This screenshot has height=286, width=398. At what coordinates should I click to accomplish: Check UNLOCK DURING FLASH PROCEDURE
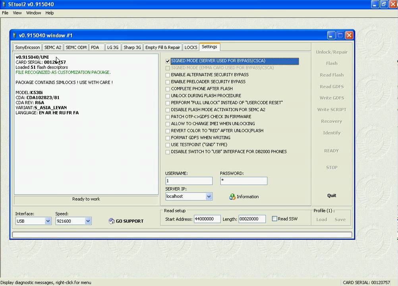(168, 96)
